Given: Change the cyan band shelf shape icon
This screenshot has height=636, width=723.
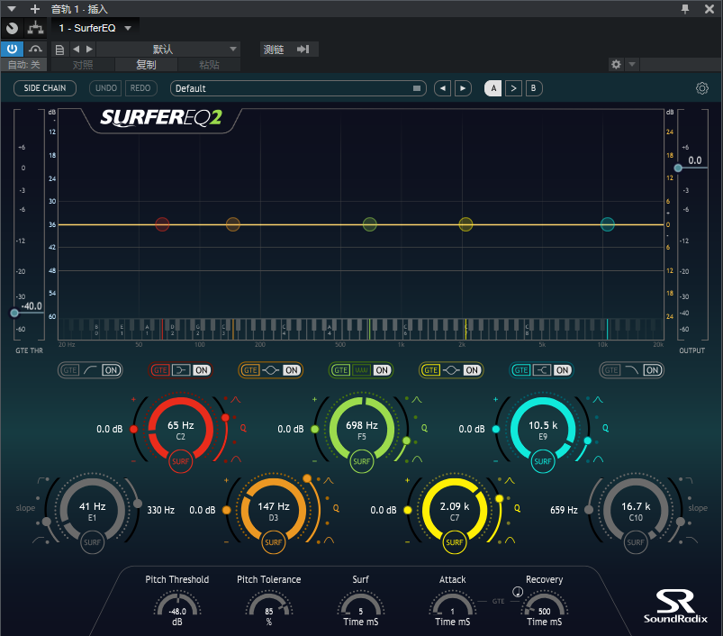Looking at the screenshot, I should point(542,370).
